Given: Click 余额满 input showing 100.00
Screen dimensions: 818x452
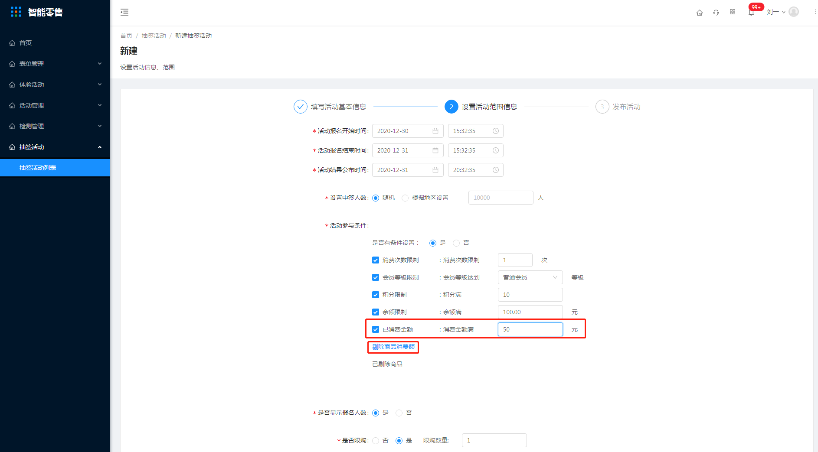Looking at the screenshot, I should (x=530, y=312).
